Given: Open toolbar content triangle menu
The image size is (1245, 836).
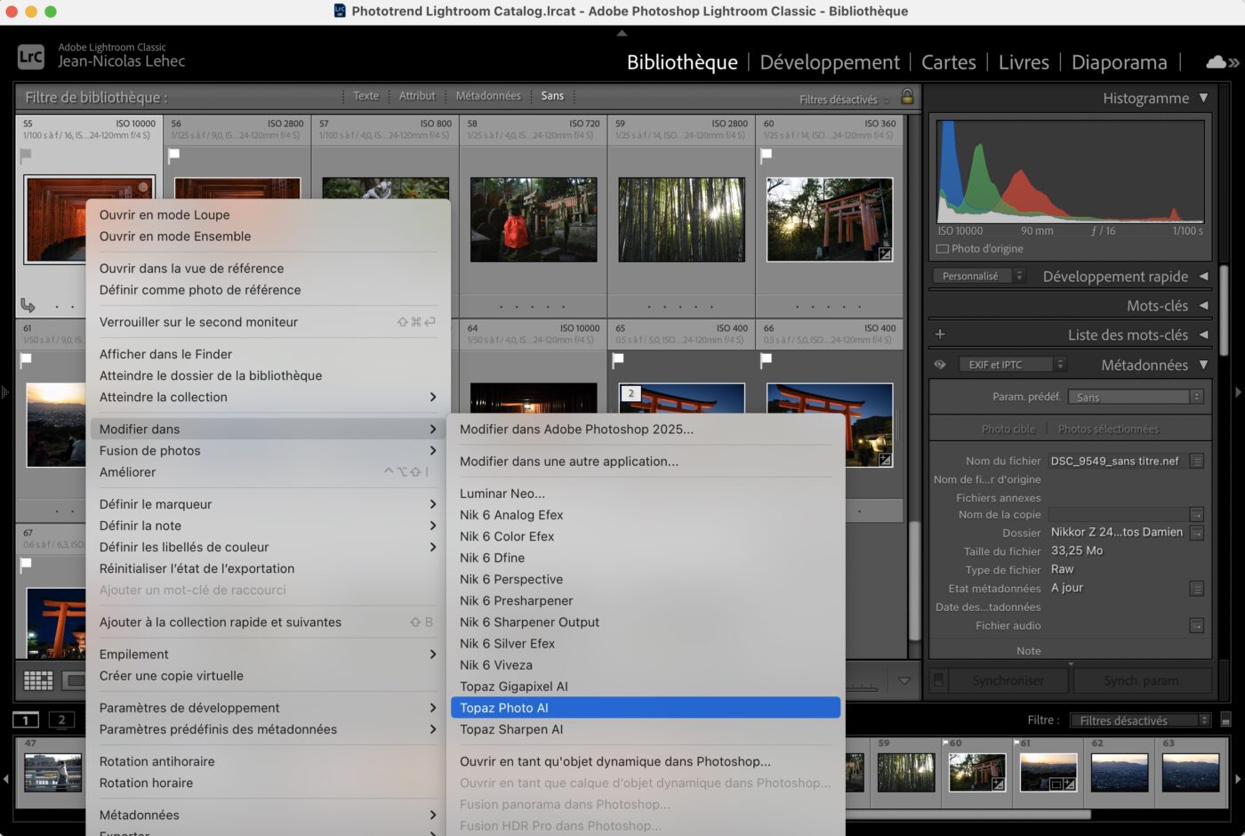Looking at the screenshot, I should pyautogui.click(x=904, y=681).
